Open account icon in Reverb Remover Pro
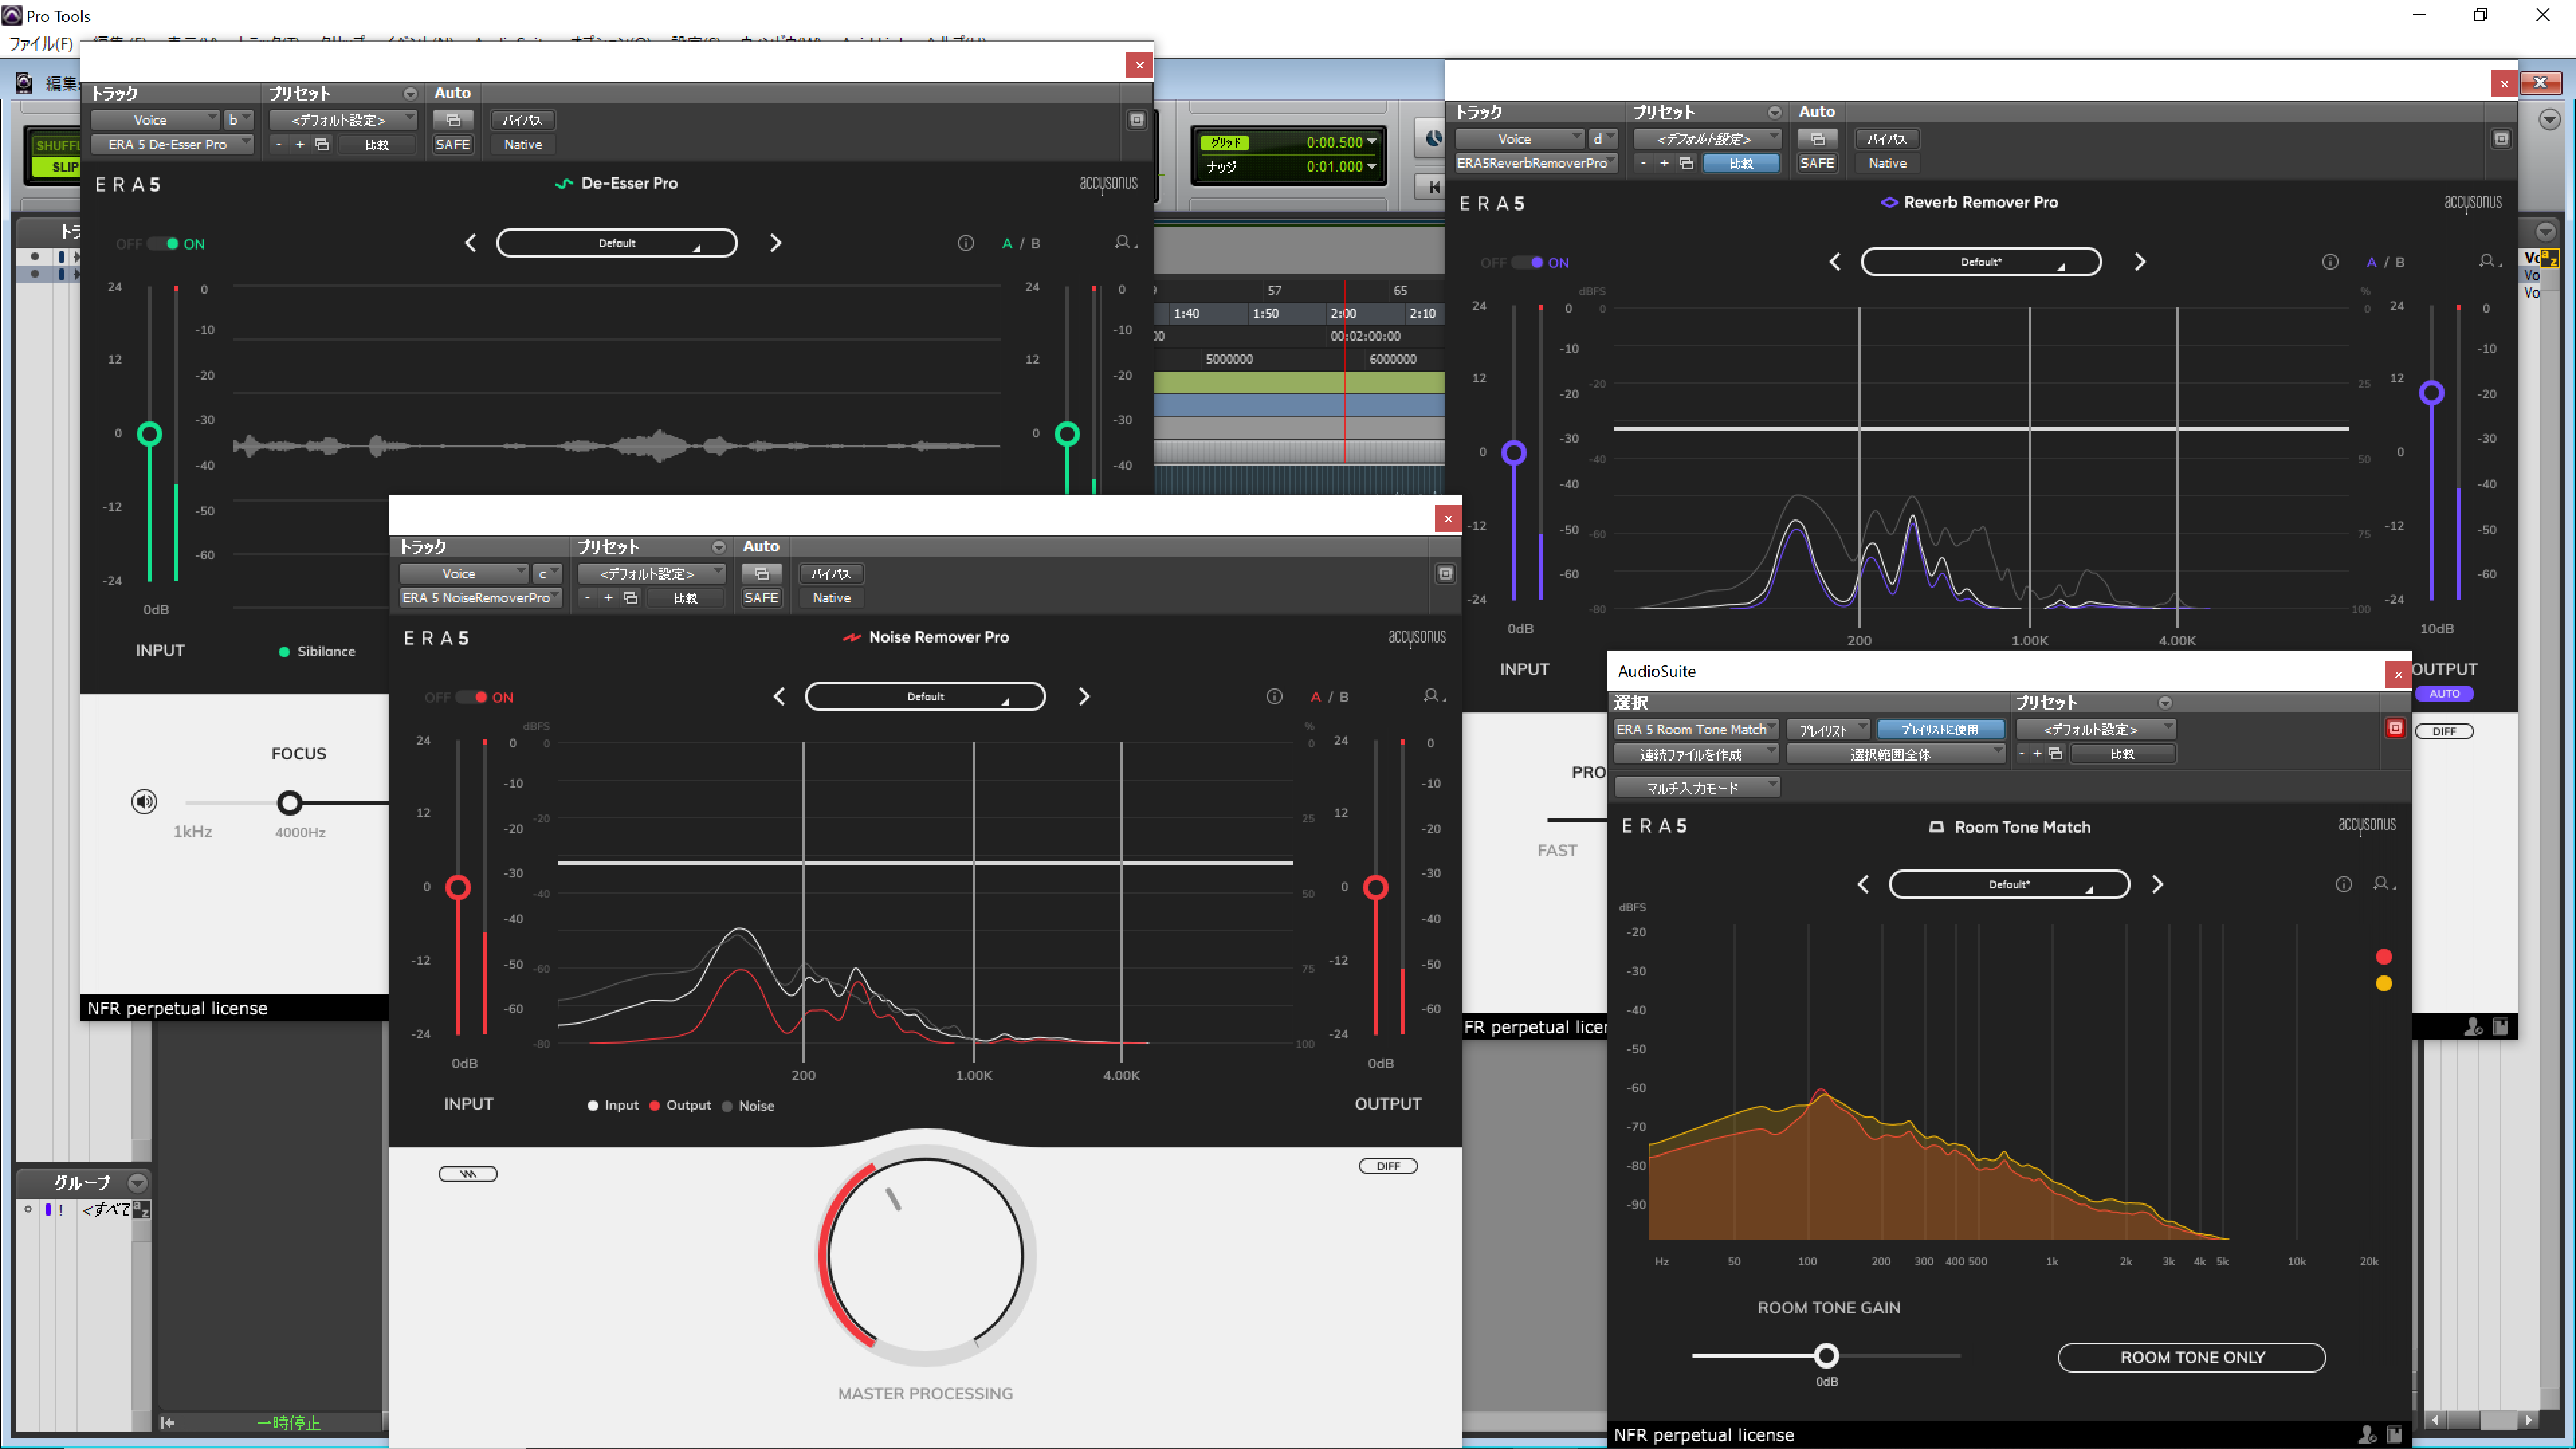2576x1449 pixels. (x=2489, y=261)
